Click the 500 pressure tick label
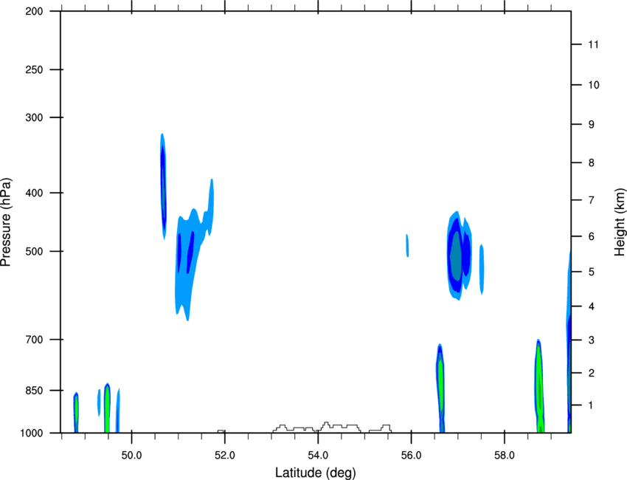627x480 pixels. pyautogui.click(x=34, y=251)
